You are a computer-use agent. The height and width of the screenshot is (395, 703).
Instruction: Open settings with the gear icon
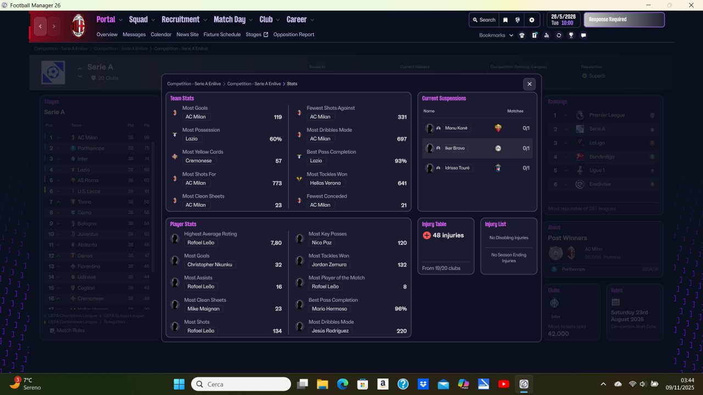[532, 20]
